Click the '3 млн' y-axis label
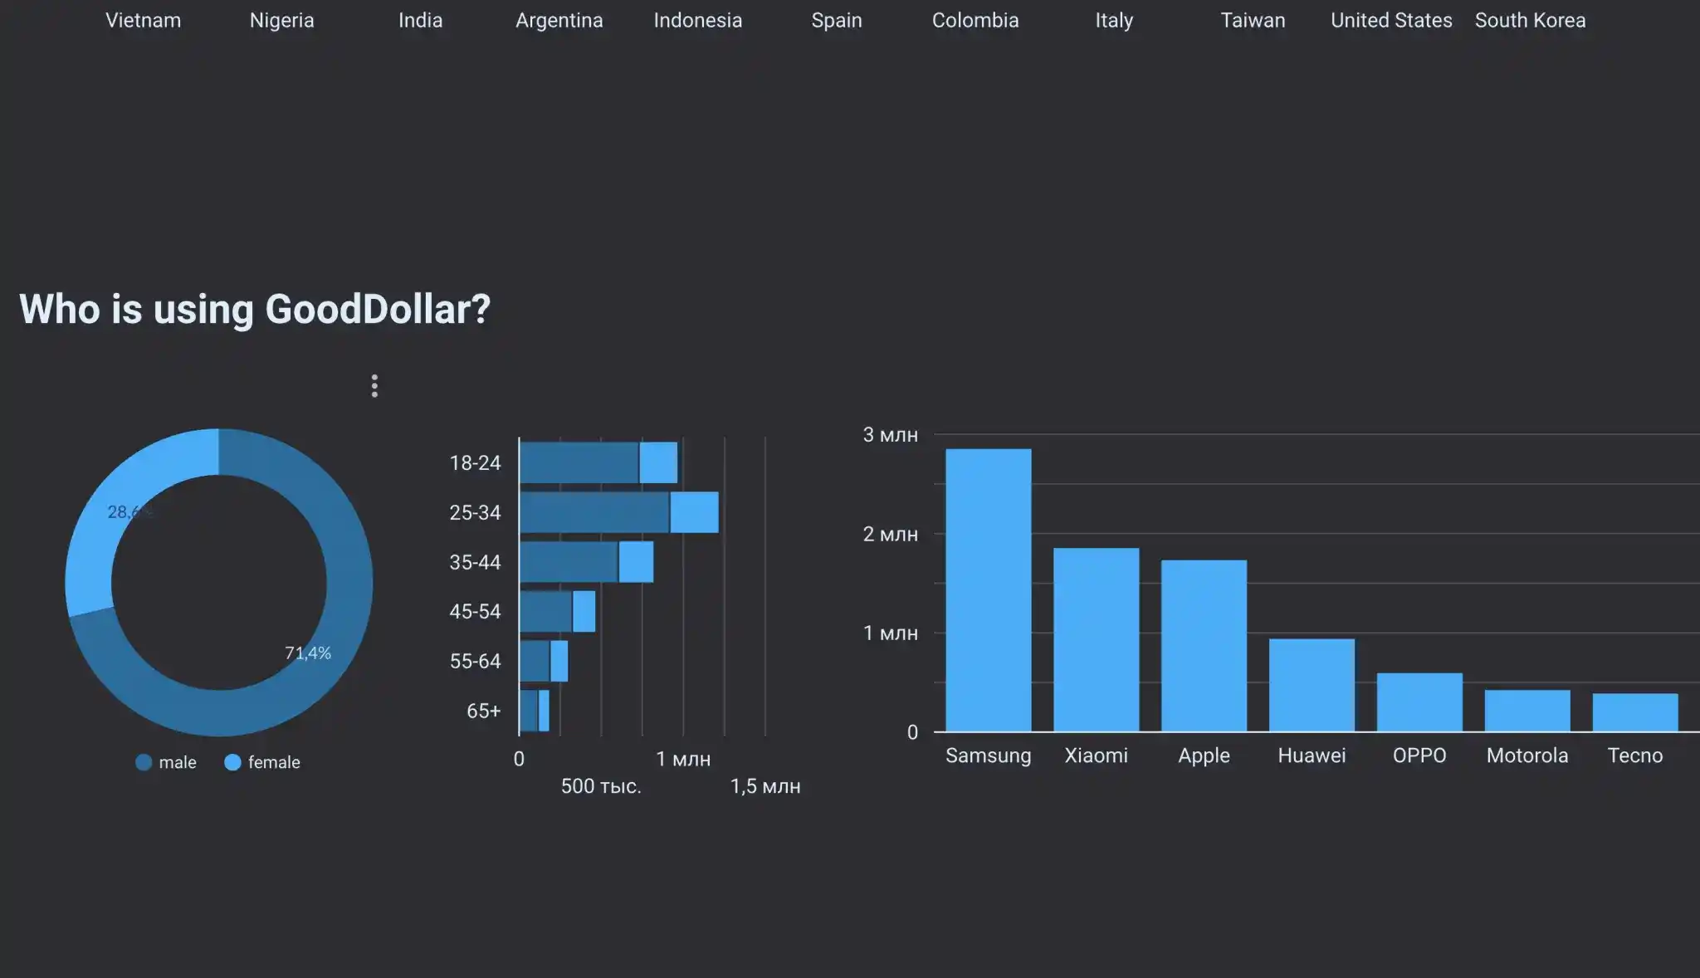The height and width of the screenshot is (978, 1700). tap(890, 434)
